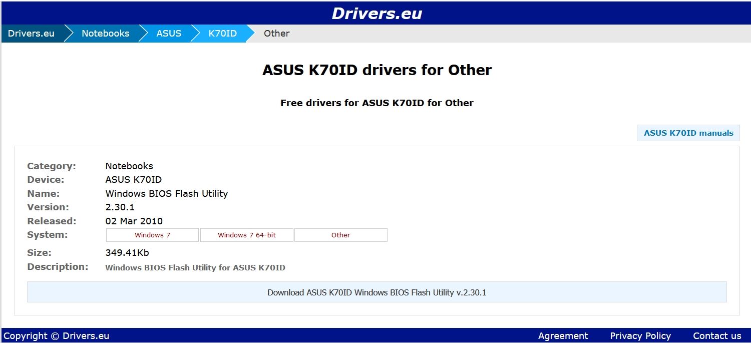Viewport: 751px width, 343px height.
Task: Select the 'Released:' field label
Action: (x=52, y=221)
